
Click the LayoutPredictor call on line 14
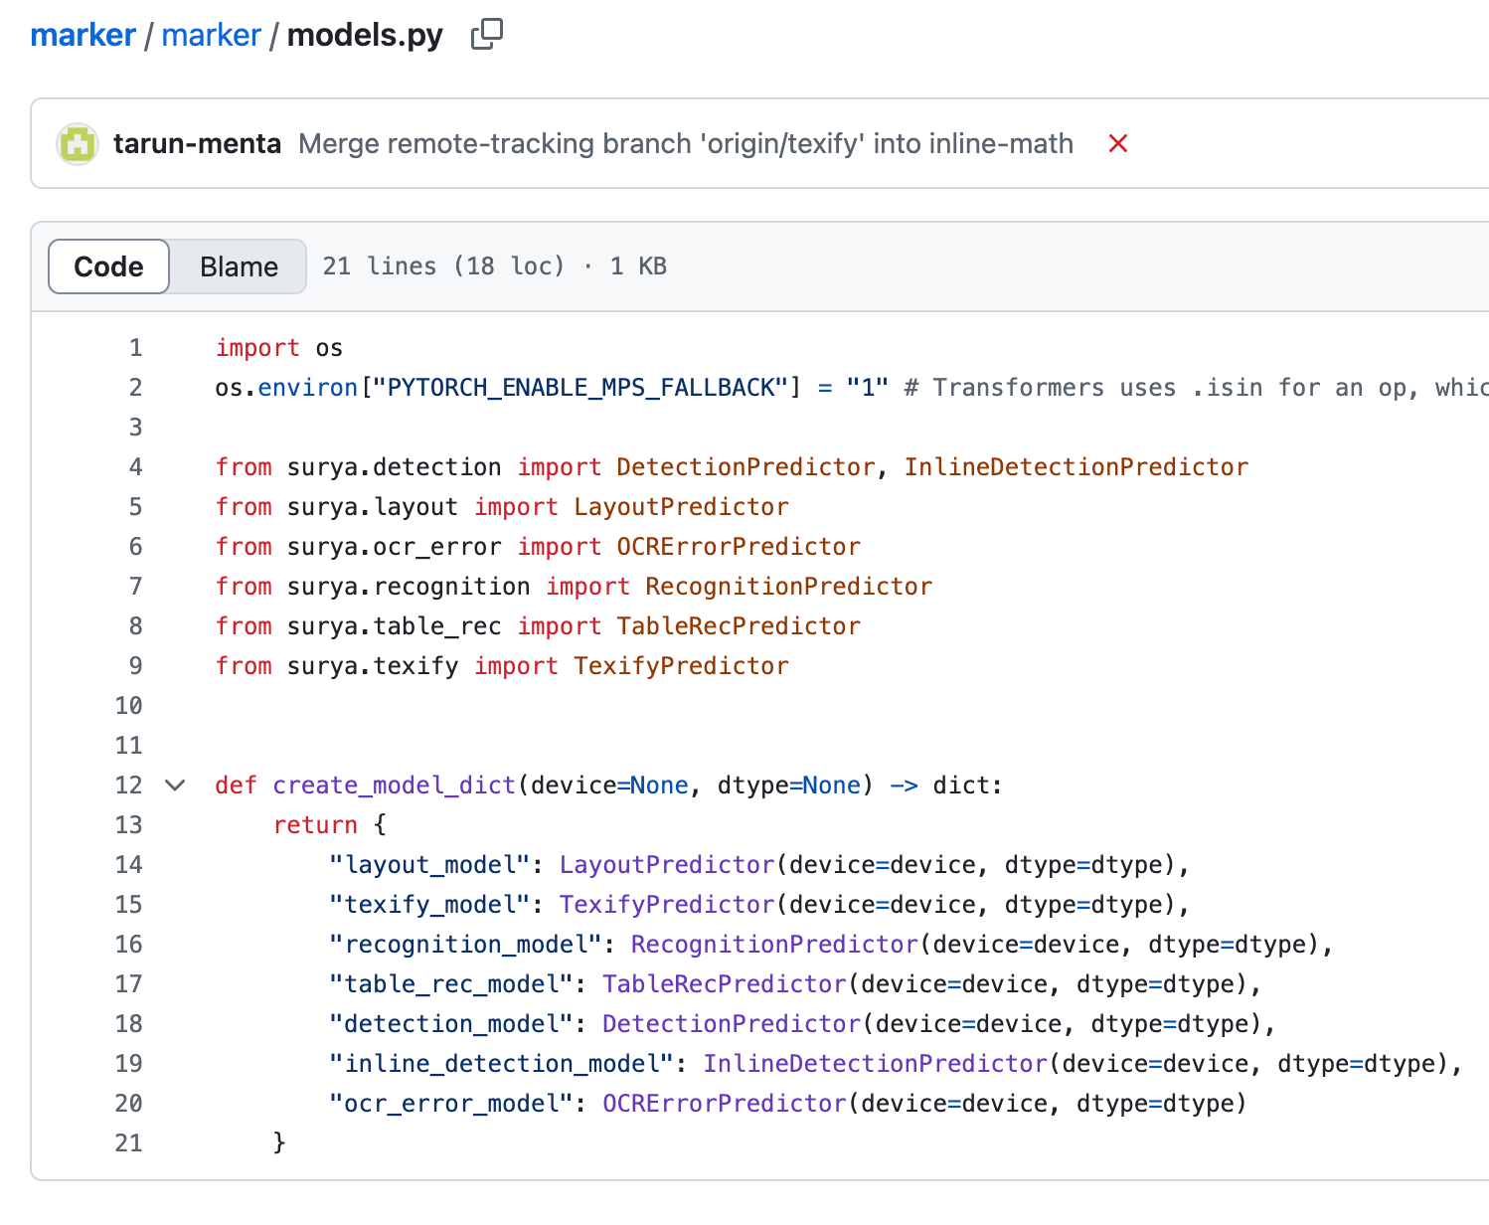pos(666,865)
